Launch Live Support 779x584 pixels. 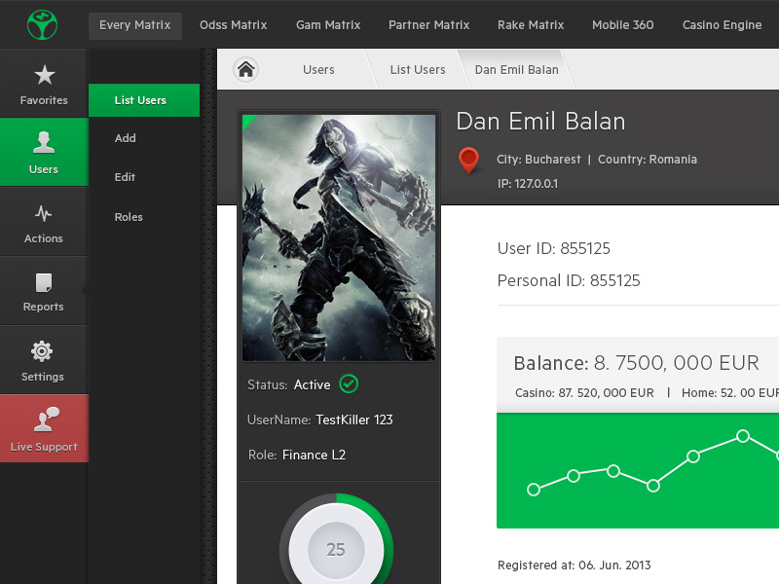coord(44,428)
